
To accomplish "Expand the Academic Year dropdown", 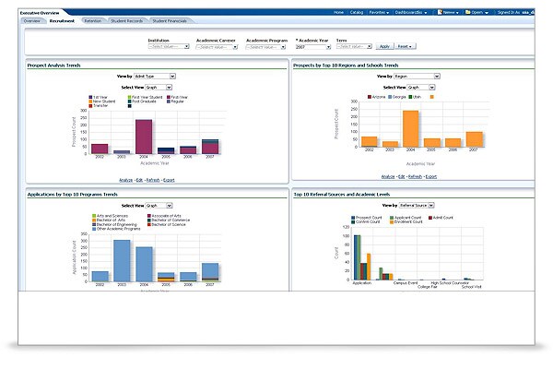I will 313,47.
